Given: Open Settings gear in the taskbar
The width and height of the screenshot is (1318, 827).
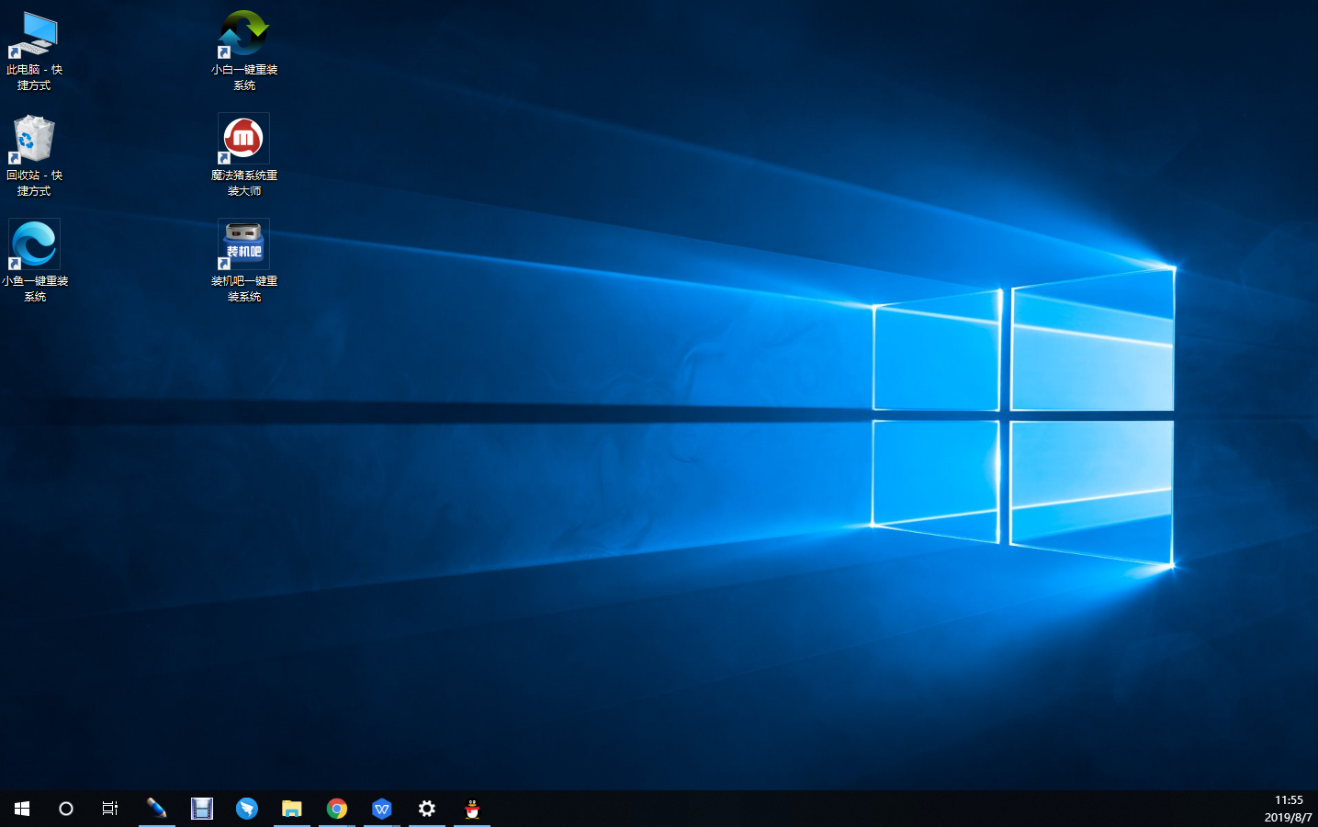Looking at the screenshot, I should pos(427,809).
